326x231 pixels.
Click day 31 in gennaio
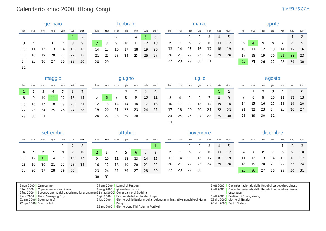tap(24, 68)
